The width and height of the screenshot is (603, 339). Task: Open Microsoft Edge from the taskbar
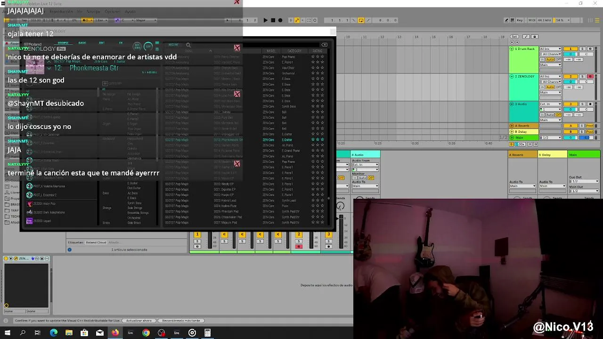(x=54, y=333)
